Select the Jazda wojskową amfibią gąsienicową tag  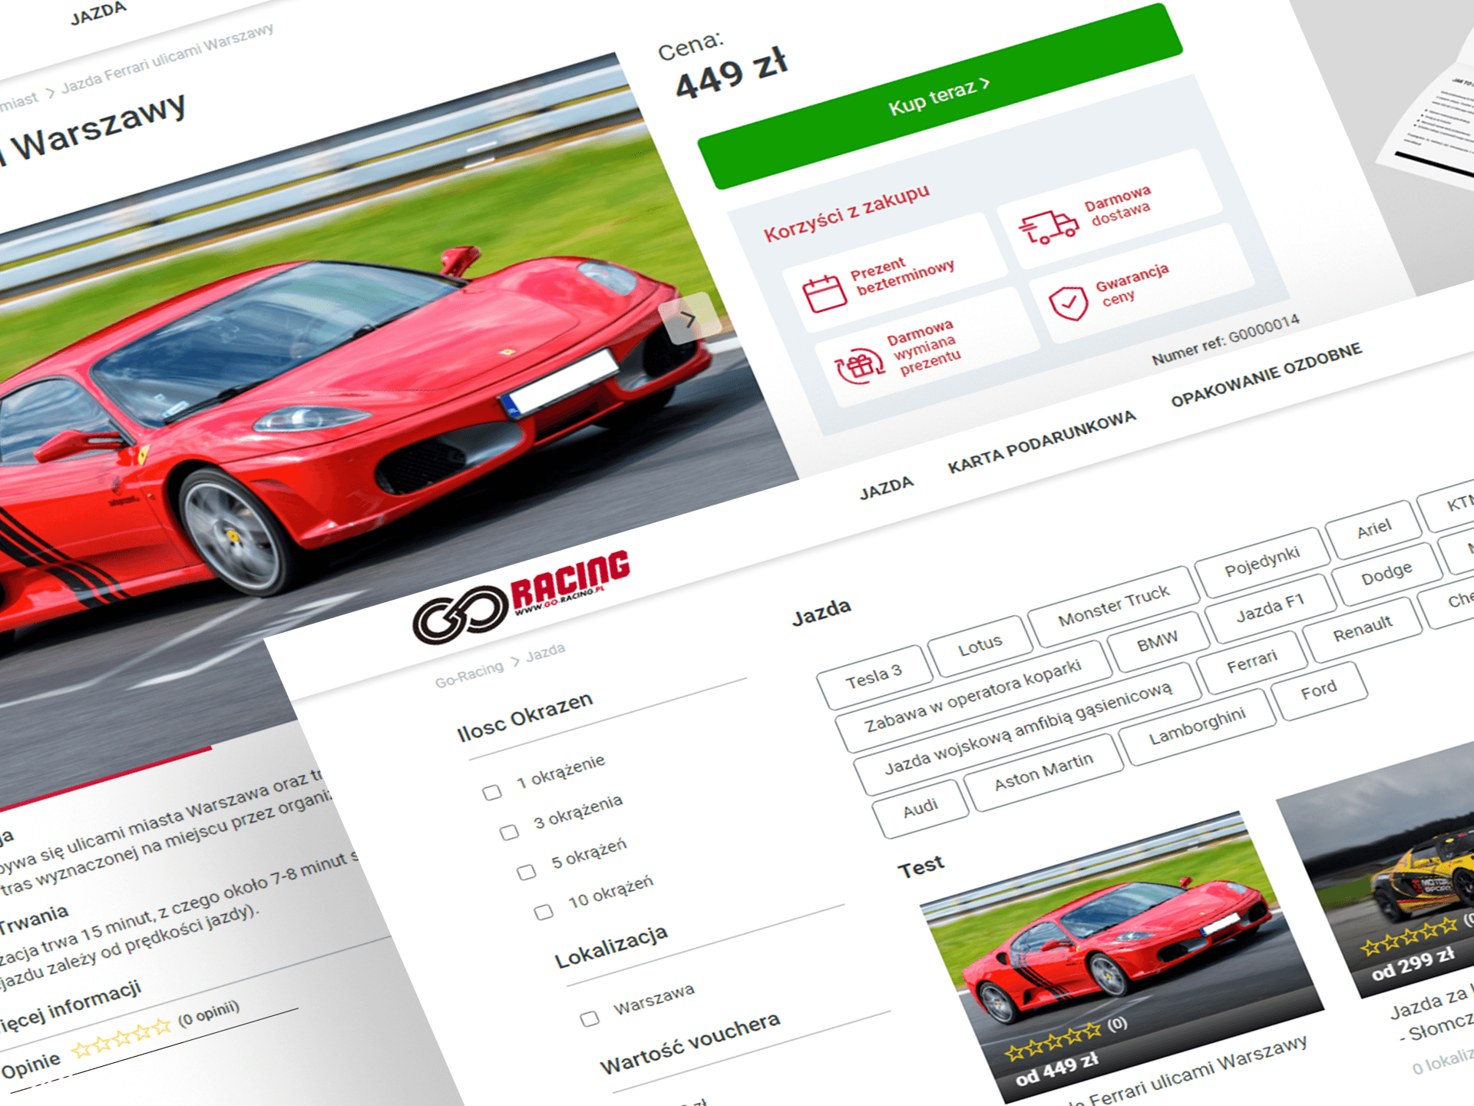(1028, 728)
